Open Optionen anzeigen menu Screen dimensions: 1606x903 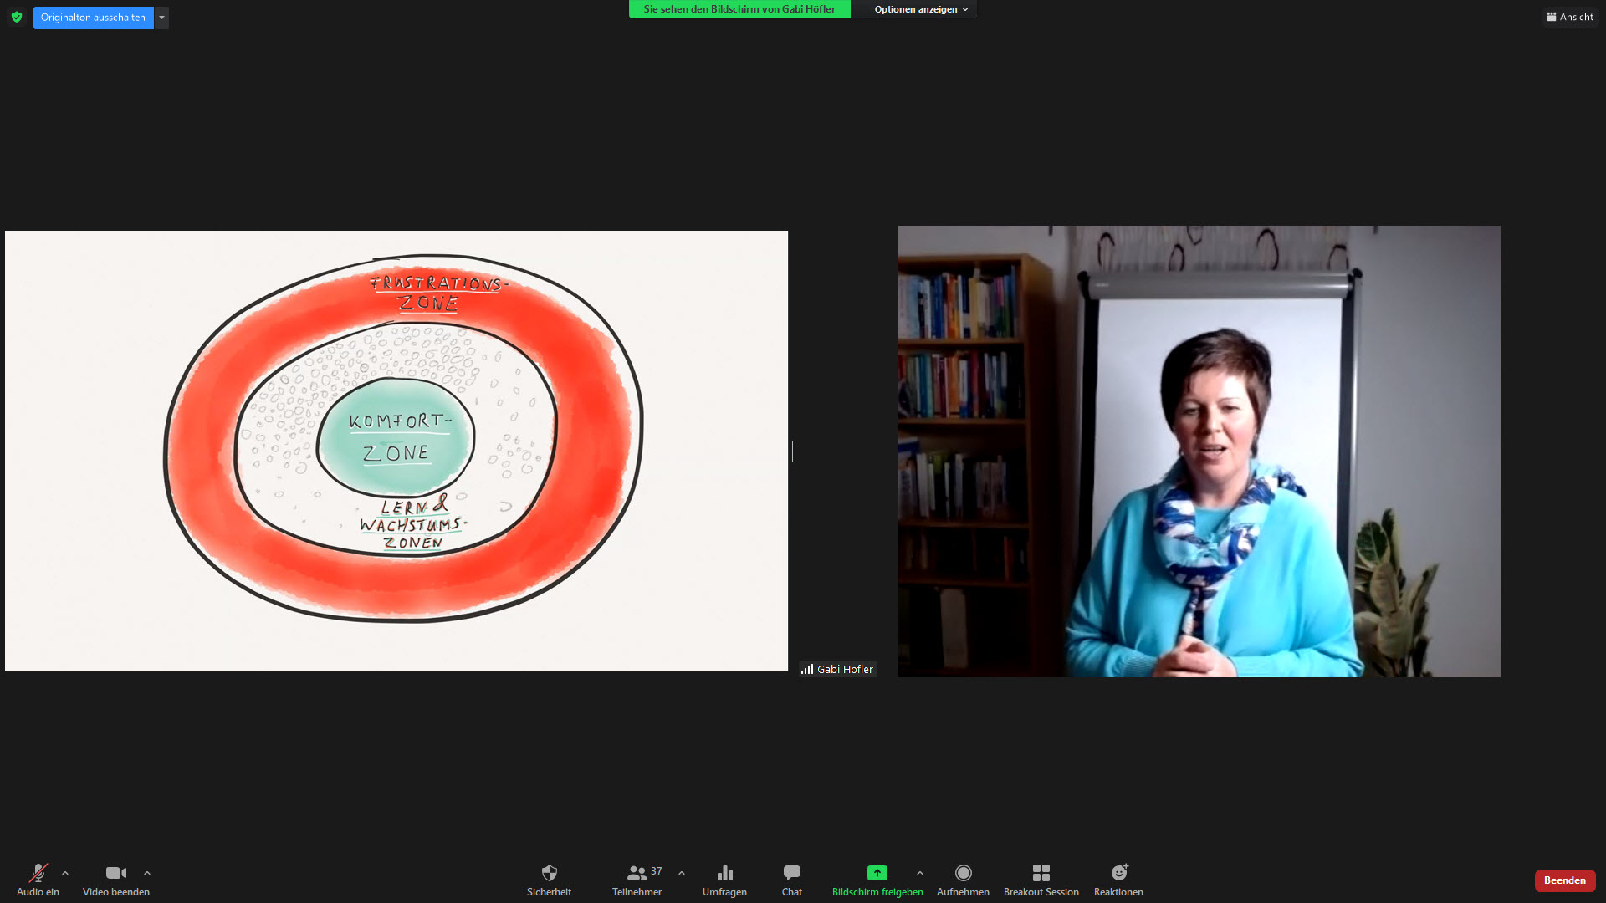[x=920, y=9]
